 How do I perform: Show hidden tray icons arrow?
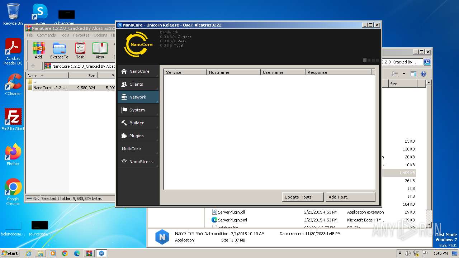click(x=400, y=253)
